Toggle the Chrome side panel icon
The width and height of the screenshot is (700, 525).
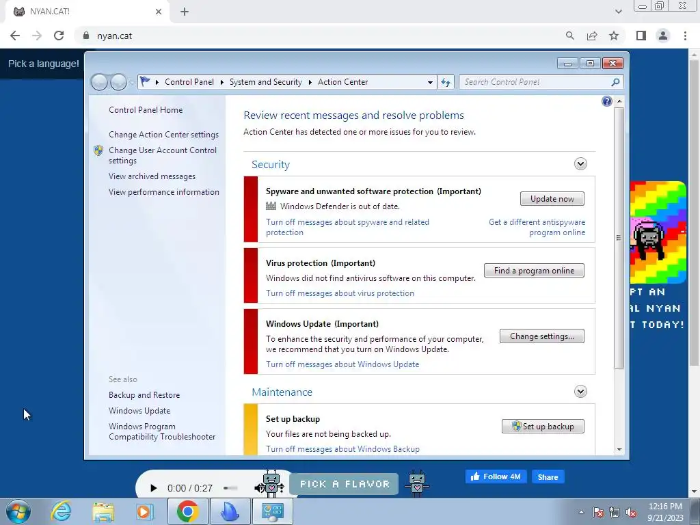[x=641, y=36]
